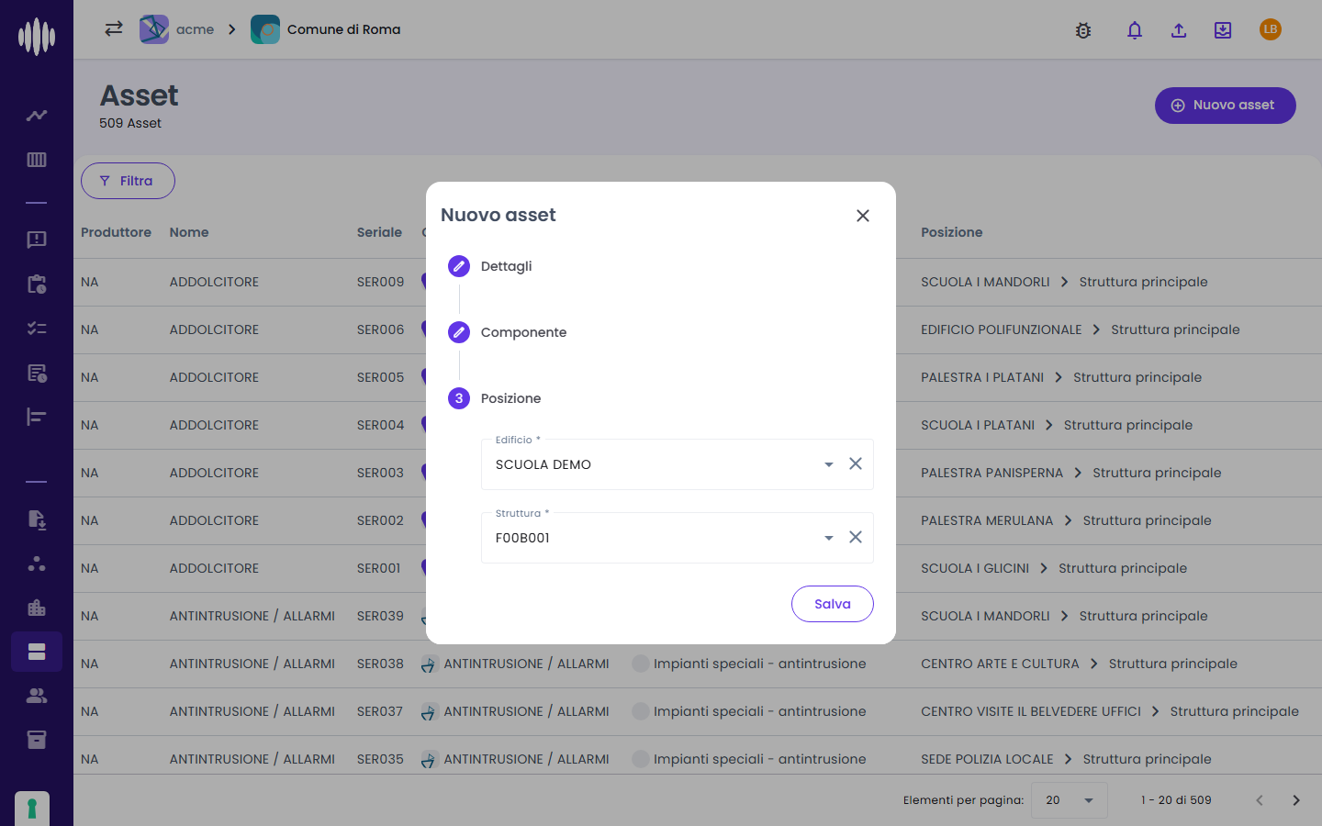The image size is (1322, 826).
Task: Click the Struttura F00B001 field
Action: [678, 538]
